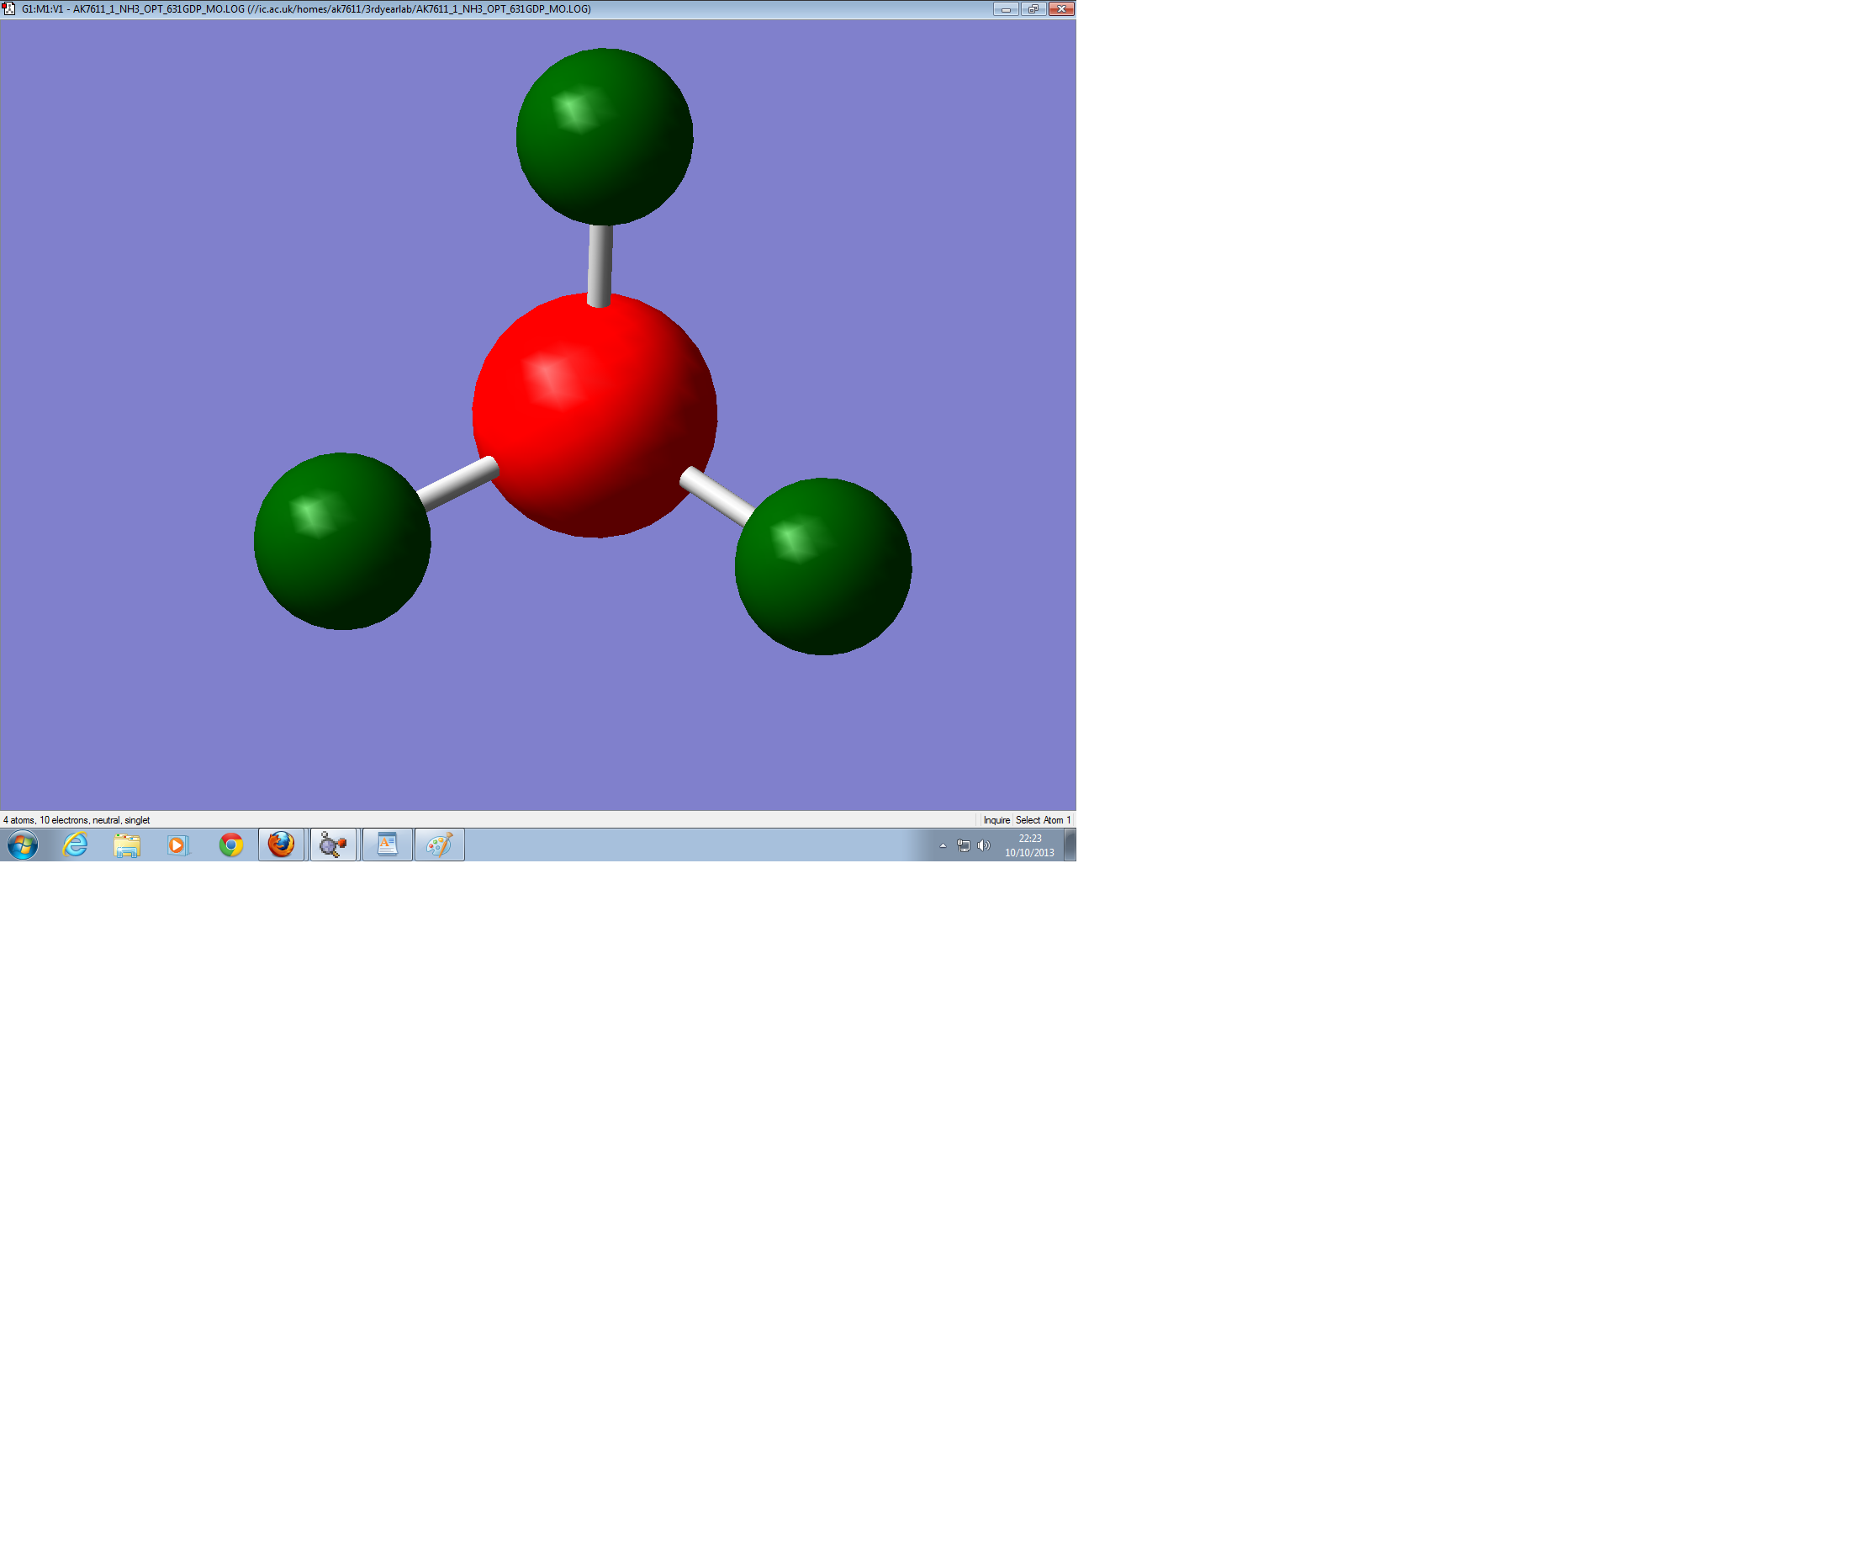Click the Inquire label in status bar

tap(996, 820)
